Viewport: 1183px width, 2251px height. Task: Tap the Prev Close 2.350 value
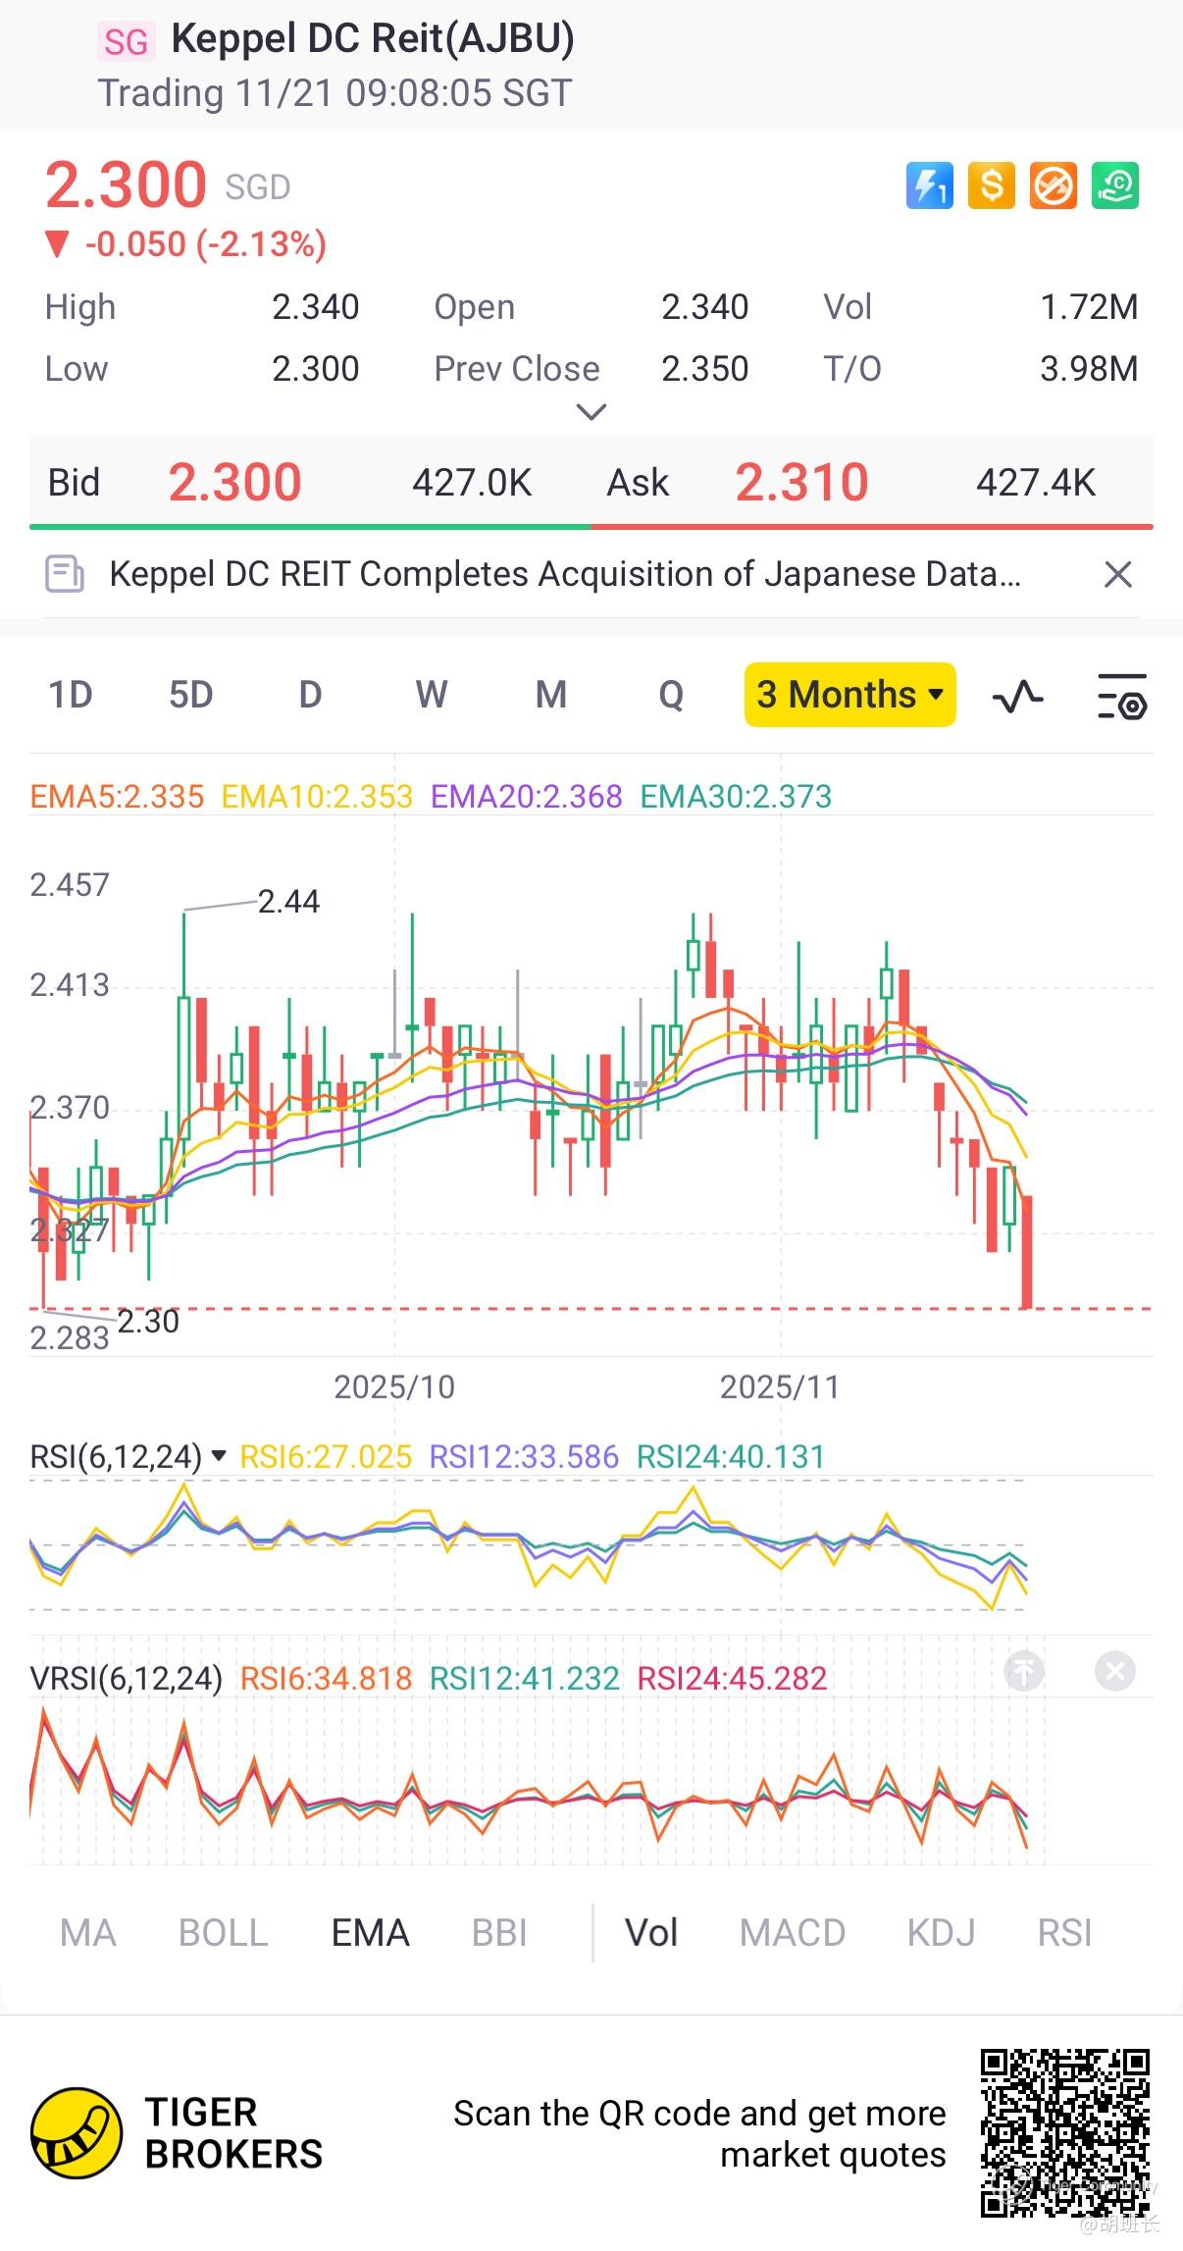[704, 369]
